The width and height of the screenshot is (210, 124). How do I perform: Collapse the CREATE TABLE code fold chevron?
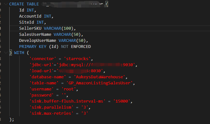6,4
